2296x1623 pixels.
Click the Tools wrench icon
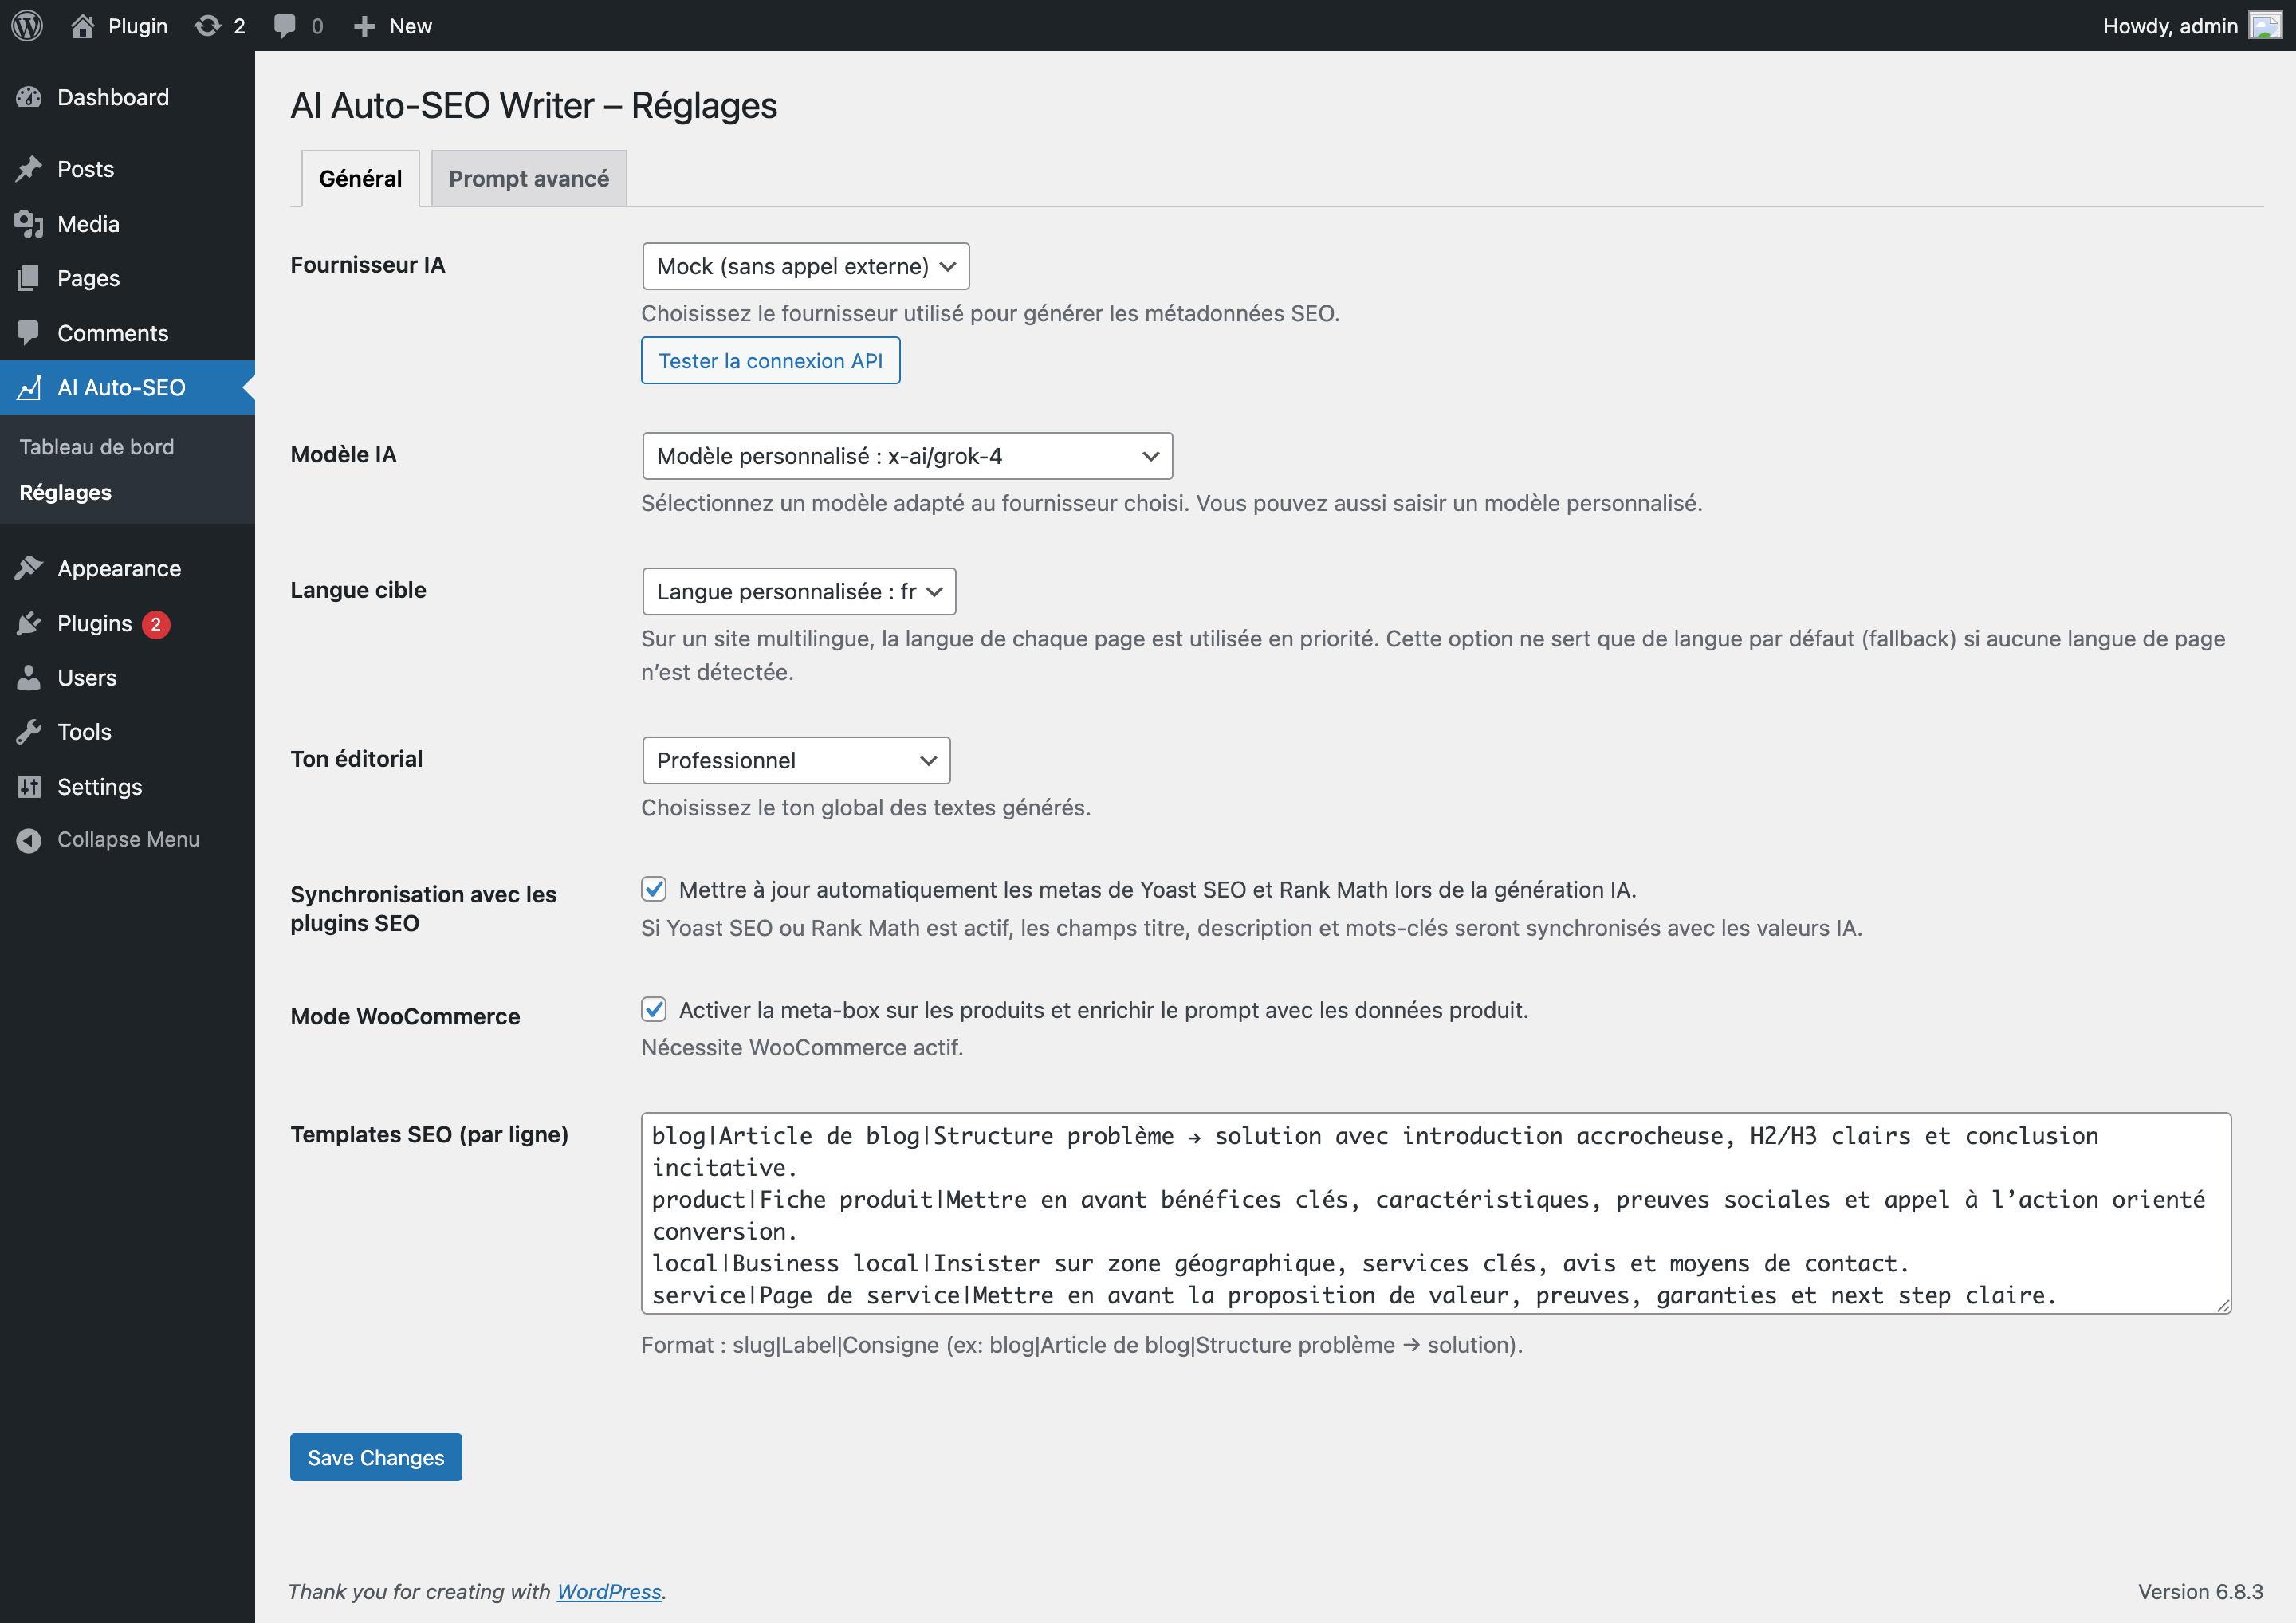coord(29,731)
